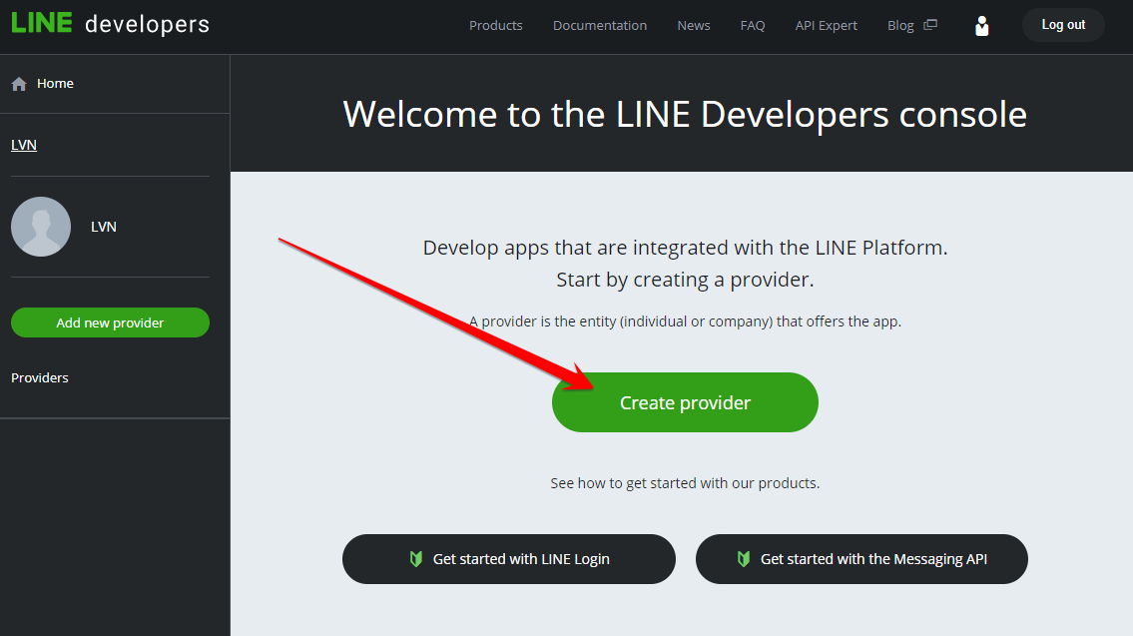Select Providers in the left sidebar
Screen dimensions: 1133x636
click(40, 377)
